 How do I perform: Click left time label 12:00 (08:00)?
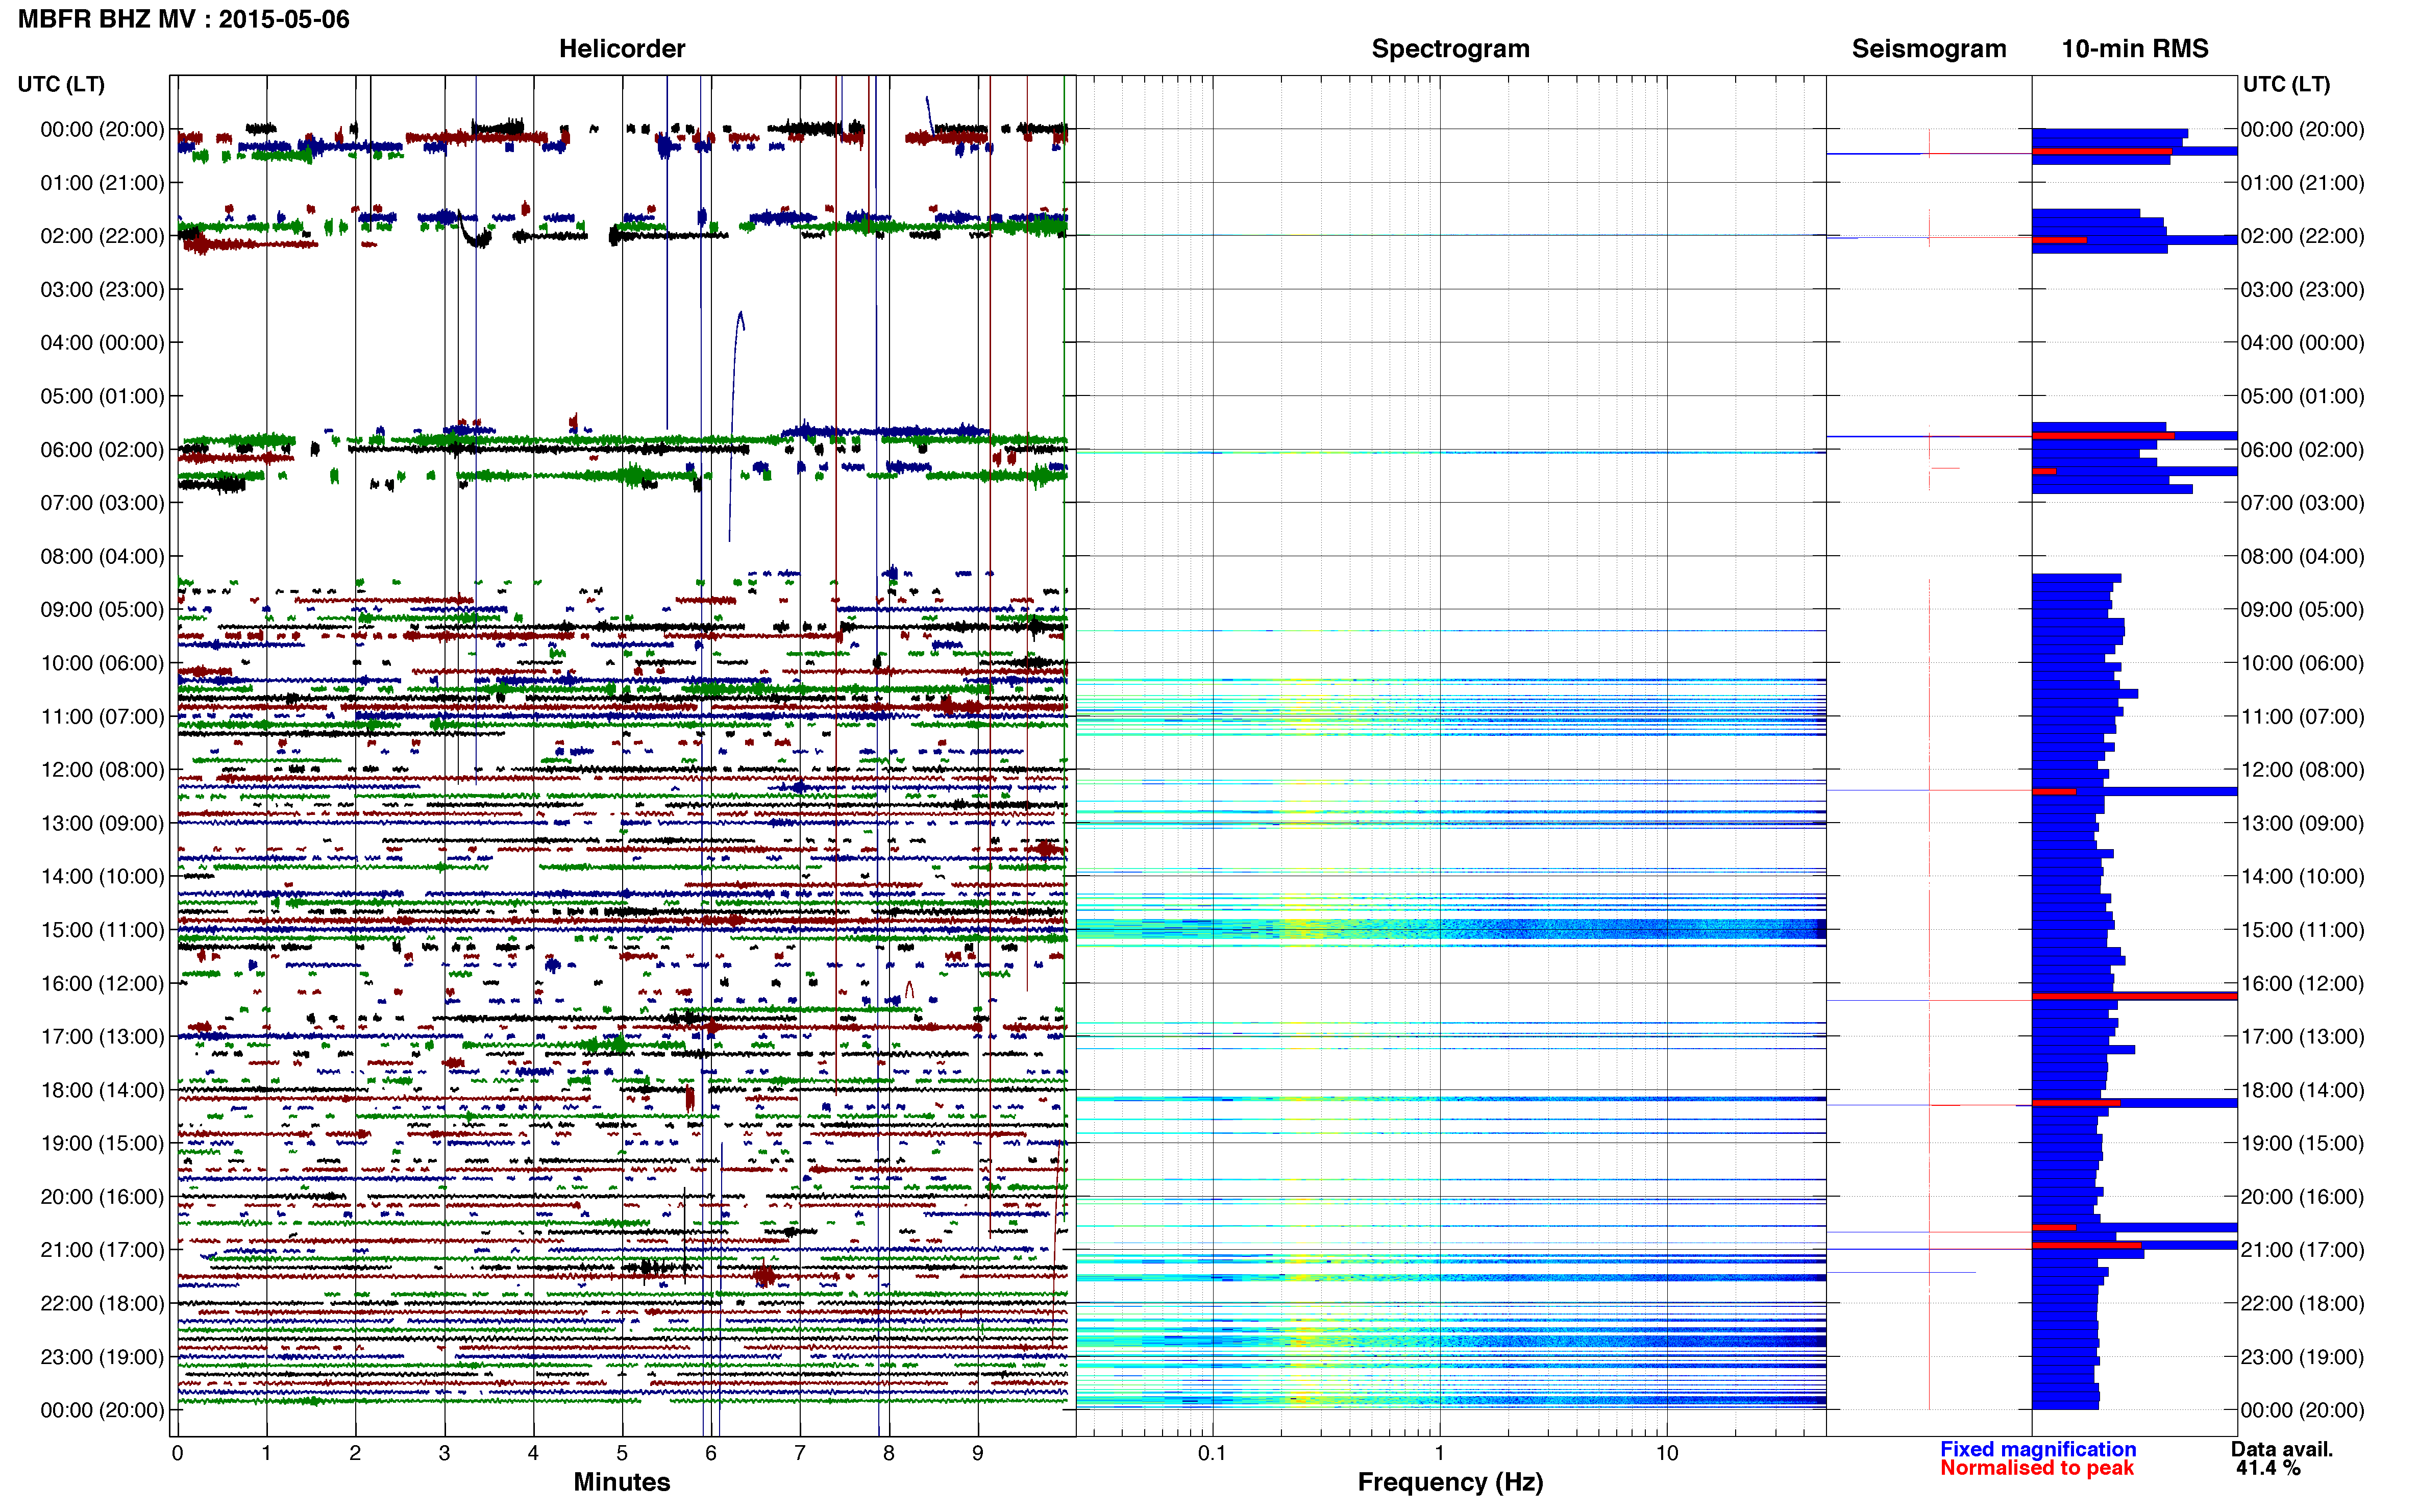102,769
